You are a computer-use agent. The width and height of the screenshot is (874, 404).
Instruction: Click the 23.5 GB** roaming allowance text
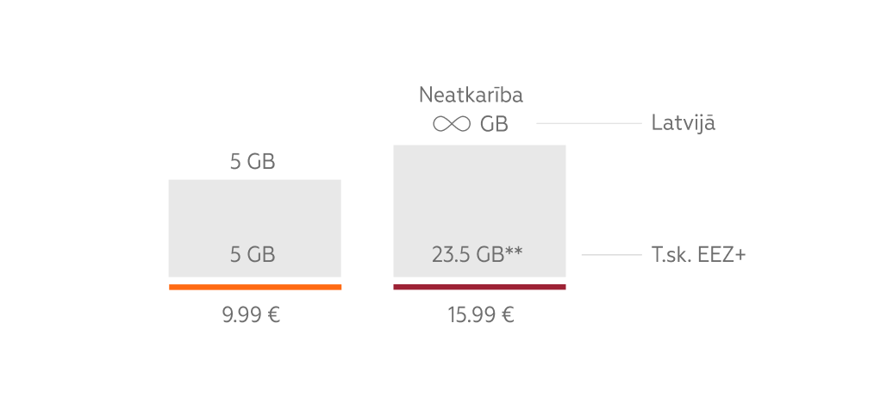coord(478,255)
